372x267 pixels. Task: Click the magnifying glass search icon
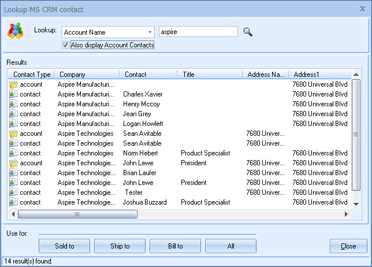[248, 32]
